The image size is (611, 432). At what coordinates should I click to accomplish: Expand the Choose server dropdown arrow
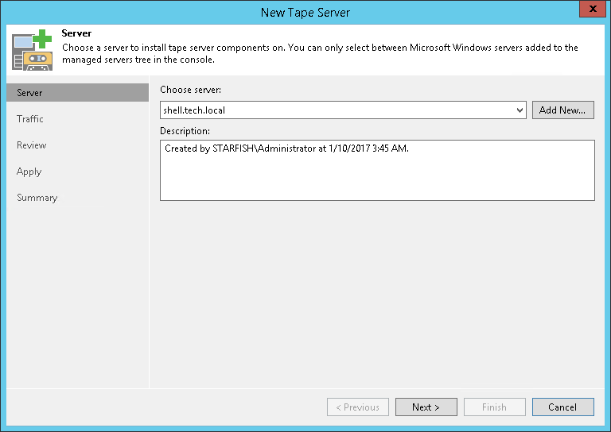pos(520,110)
